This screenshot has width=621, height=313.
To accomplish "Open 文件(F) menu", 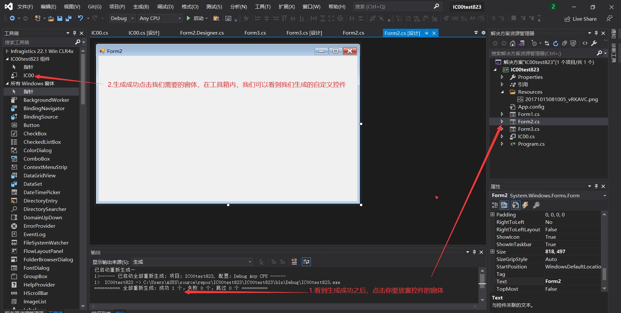I will click(25, 6).
